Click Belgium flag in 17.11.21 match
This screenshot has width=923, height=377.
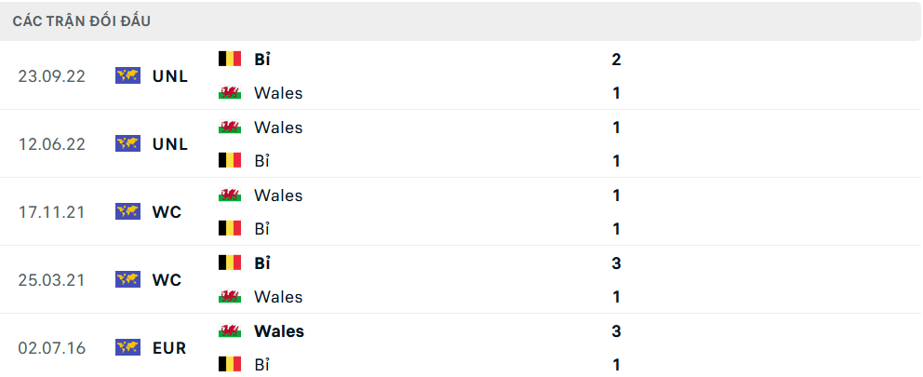coord(230,229)
